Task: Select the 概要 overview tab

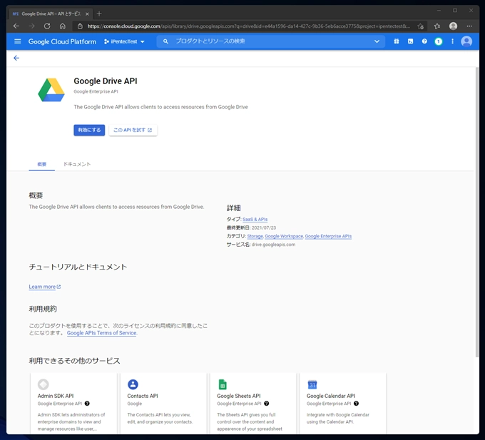Action: (x=42, y=164)
